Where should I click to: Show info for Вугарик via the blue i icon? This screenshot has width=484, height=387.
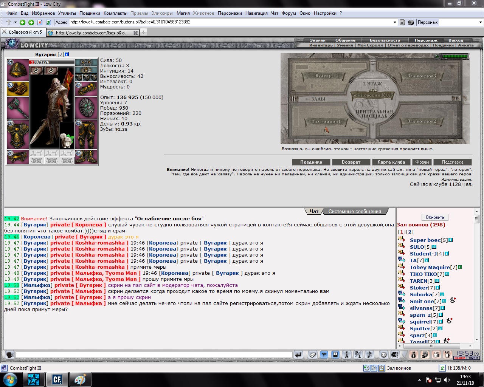tap(67, 54)
